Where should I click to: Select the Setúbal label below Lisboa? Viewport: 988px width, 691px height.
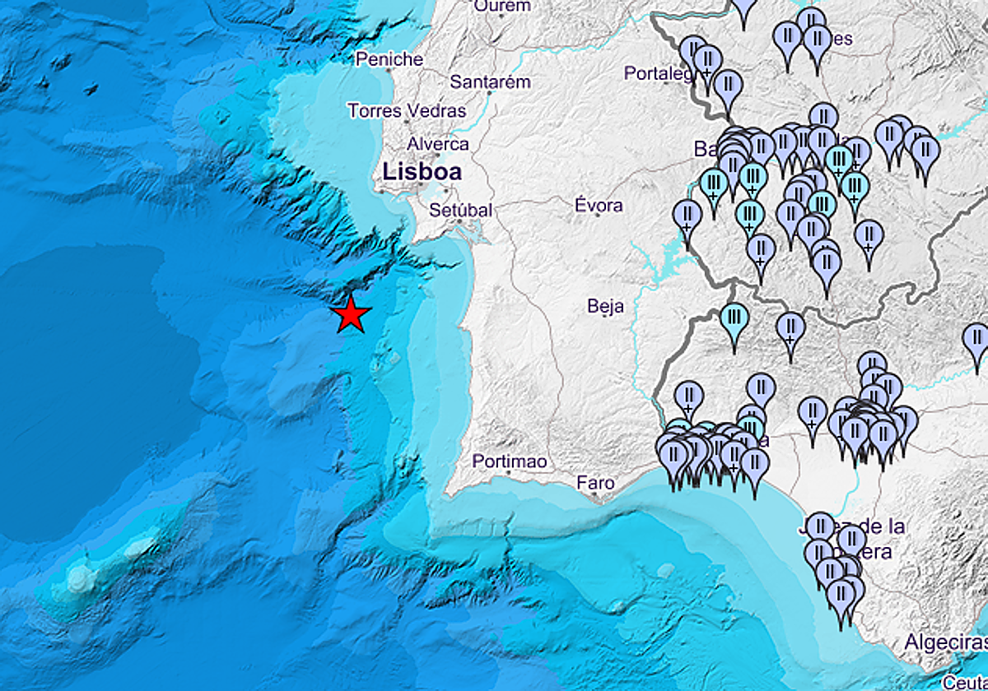(x=459, y=210)
